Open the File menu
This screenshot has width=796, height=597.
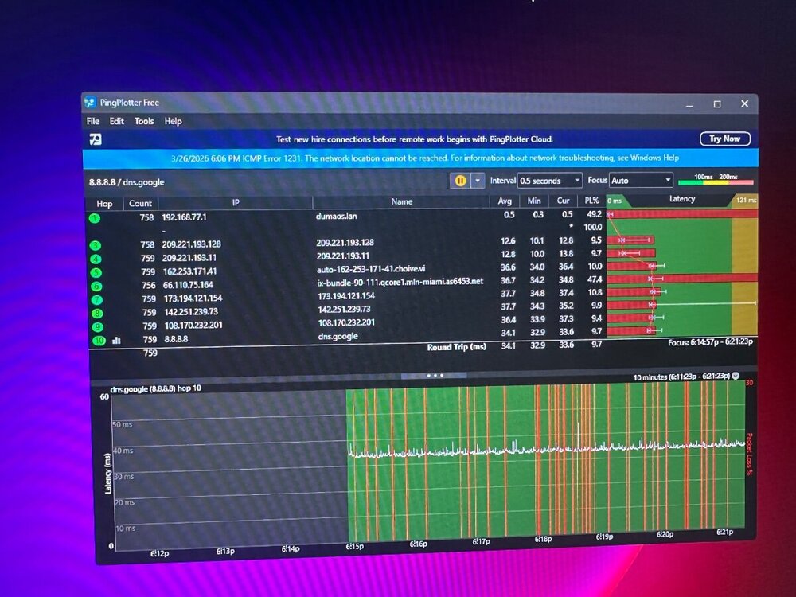(x=93, y=121)
